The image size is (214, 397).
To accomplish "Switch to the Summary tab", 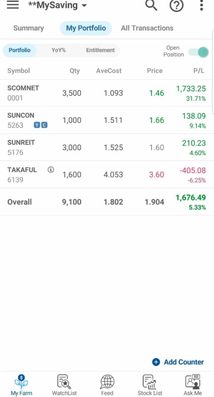I will point(29,28).
